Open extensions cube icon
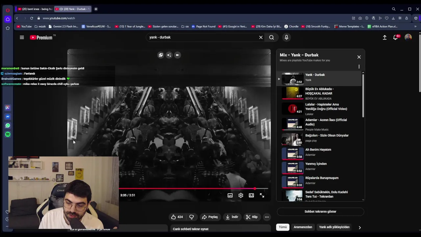The height and width of the screenshot is (237, 421). [416, 18]
